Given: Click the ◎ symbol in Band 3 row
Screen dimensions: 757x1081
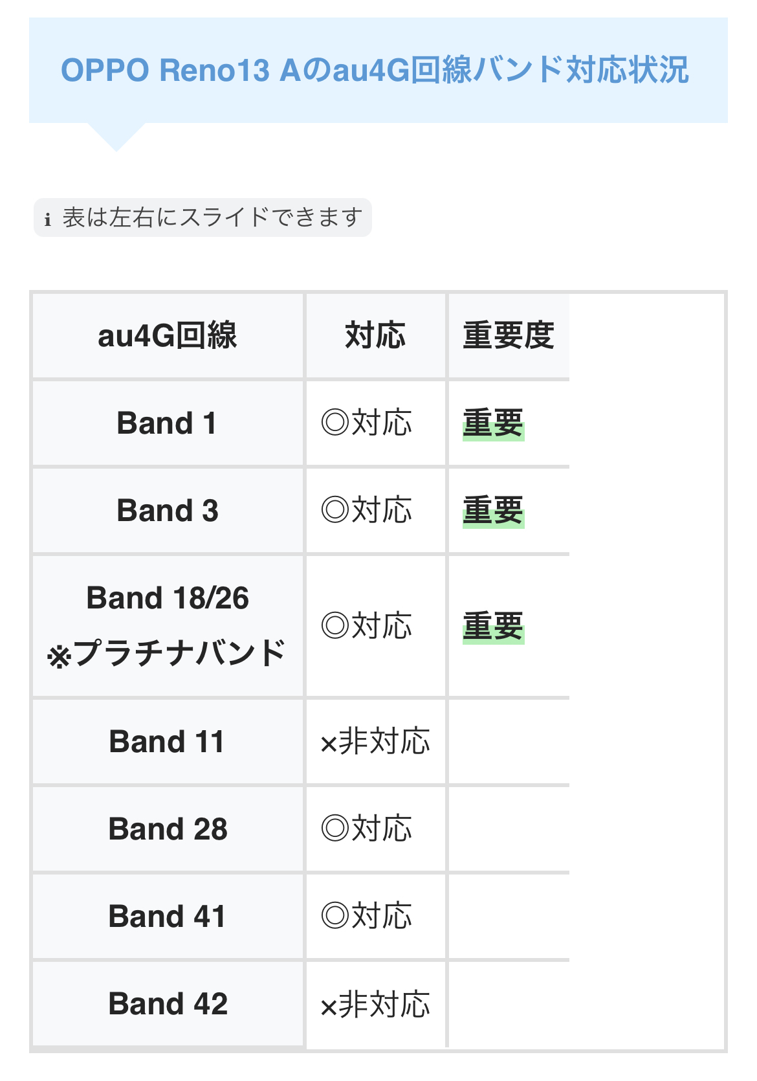Looking at the screenshot, I should [x=335, y=510].
